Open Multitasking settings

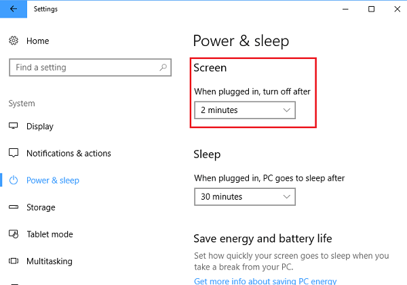point(49,261)
